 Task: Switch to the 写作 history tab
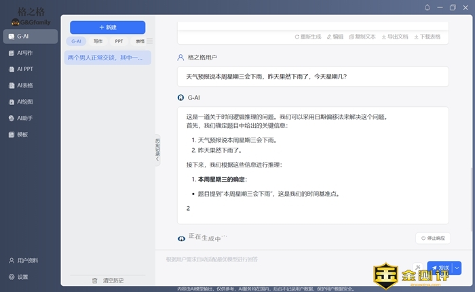(98, 41)
